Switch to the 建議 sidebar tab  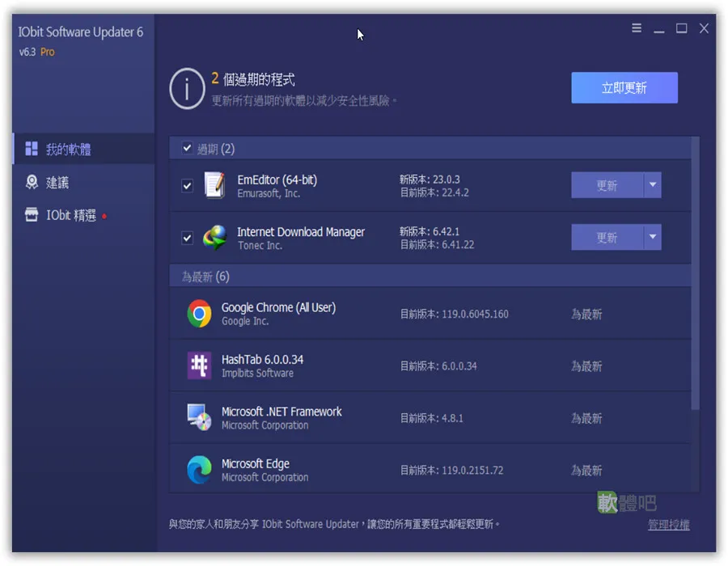(x=83, y=182)
